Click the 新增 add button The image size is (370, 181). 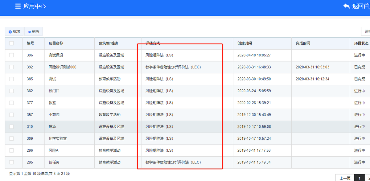(14, 31)
